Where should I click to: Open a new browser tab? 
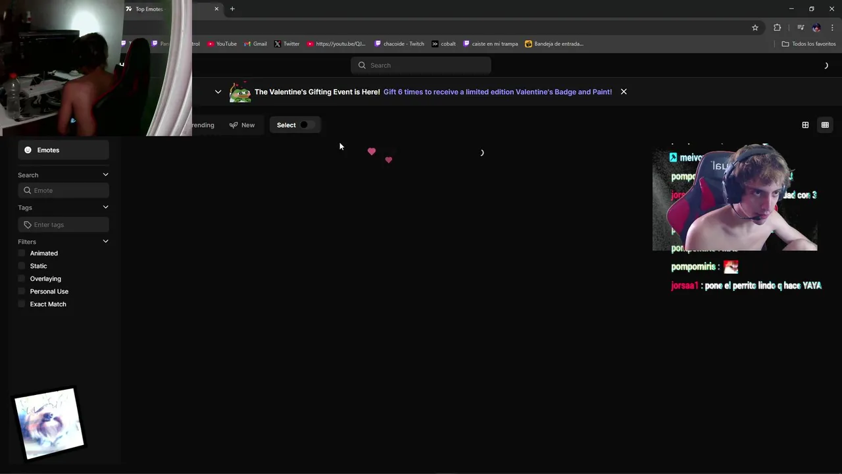(232, 9)
